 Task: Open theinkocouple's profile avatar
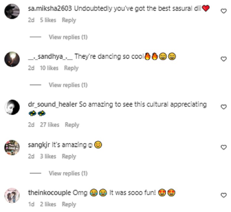tap(12, 196)
